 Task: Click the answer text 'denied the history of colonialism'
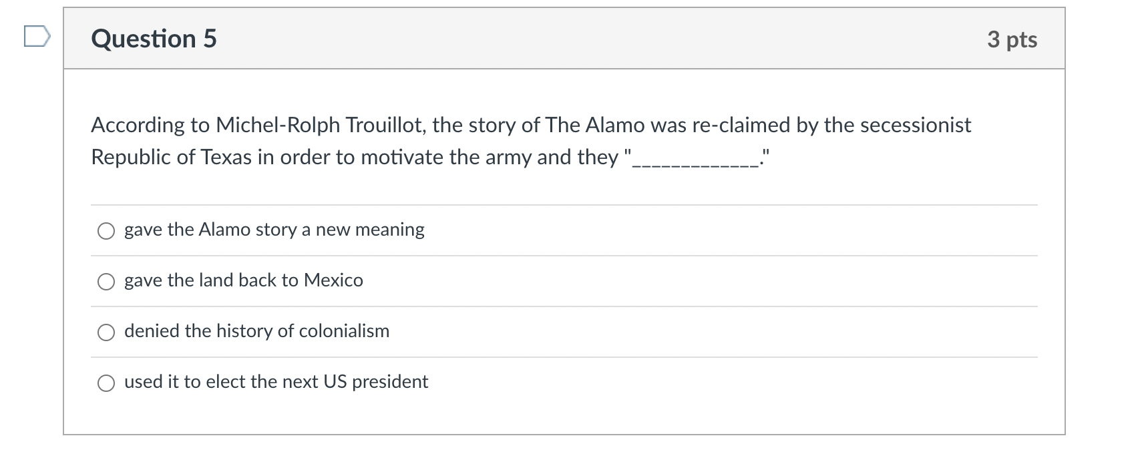click(256, 331)
